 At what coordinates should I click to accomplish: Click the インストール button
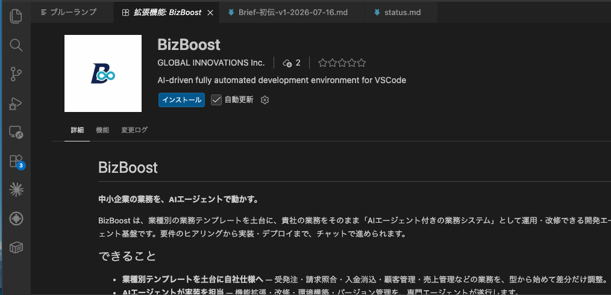point(181,100)
